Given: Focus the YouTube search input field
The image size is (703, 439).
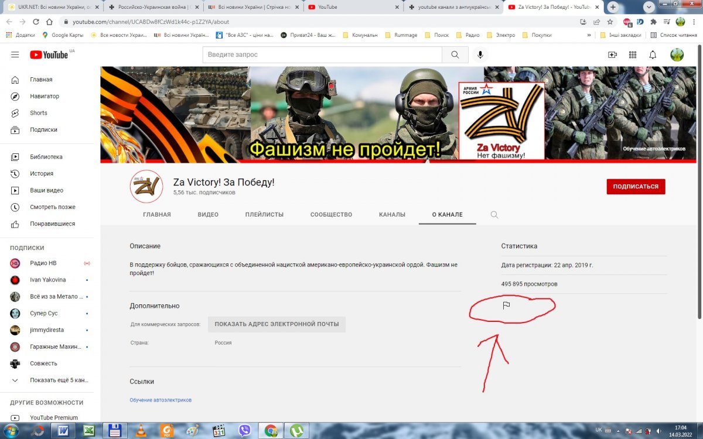Looking at the screenshot, I should pyautogui.click(x=322, y=54).
